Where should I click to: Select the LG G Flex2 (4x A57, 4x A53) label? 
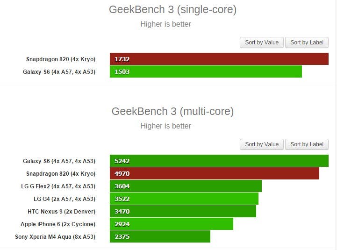coord(58,186)
